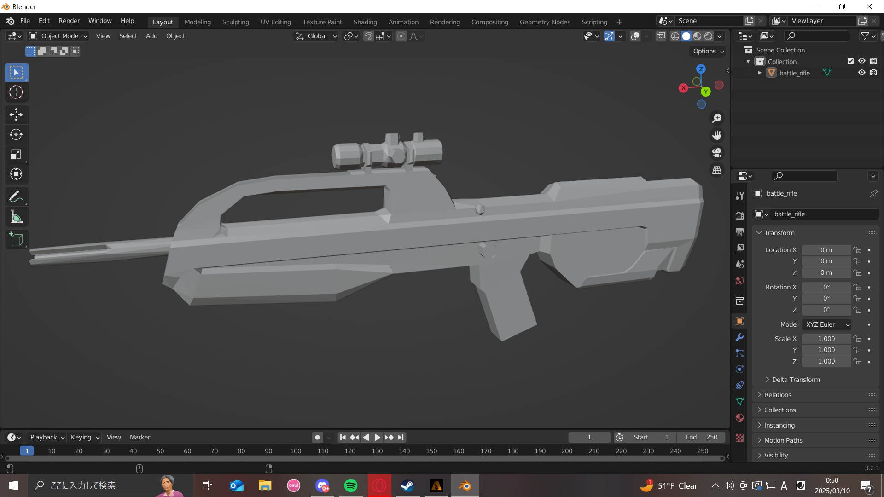884x497 pixels.
Task: Select the Select Box tool
Action: 16,72
